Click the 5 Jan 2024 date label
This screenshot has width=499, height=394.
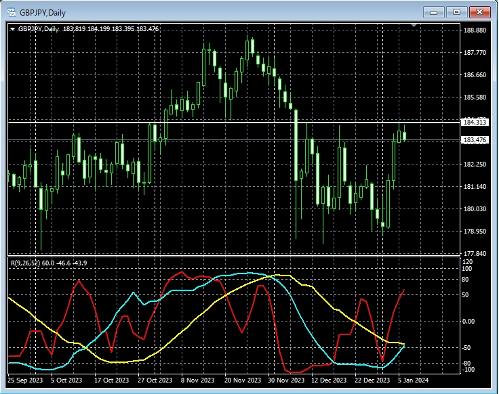(413, 380)
